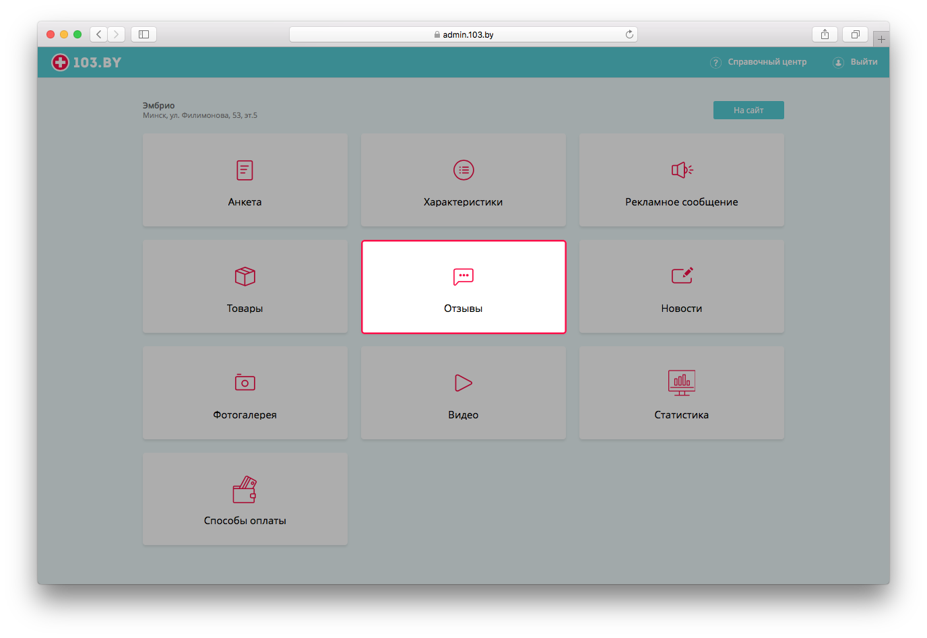This screenshot has height=638, width=927.
Task: Click the Новости edit pencil icon
Action: [x=682, y=275]
